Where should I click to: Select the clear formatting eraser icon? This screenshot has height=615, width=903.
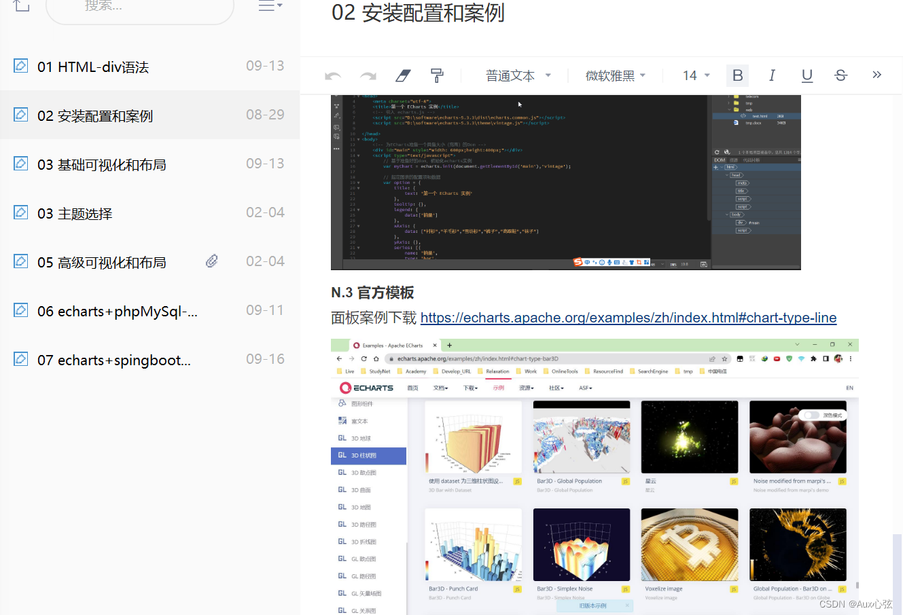[x=403, y=75]
